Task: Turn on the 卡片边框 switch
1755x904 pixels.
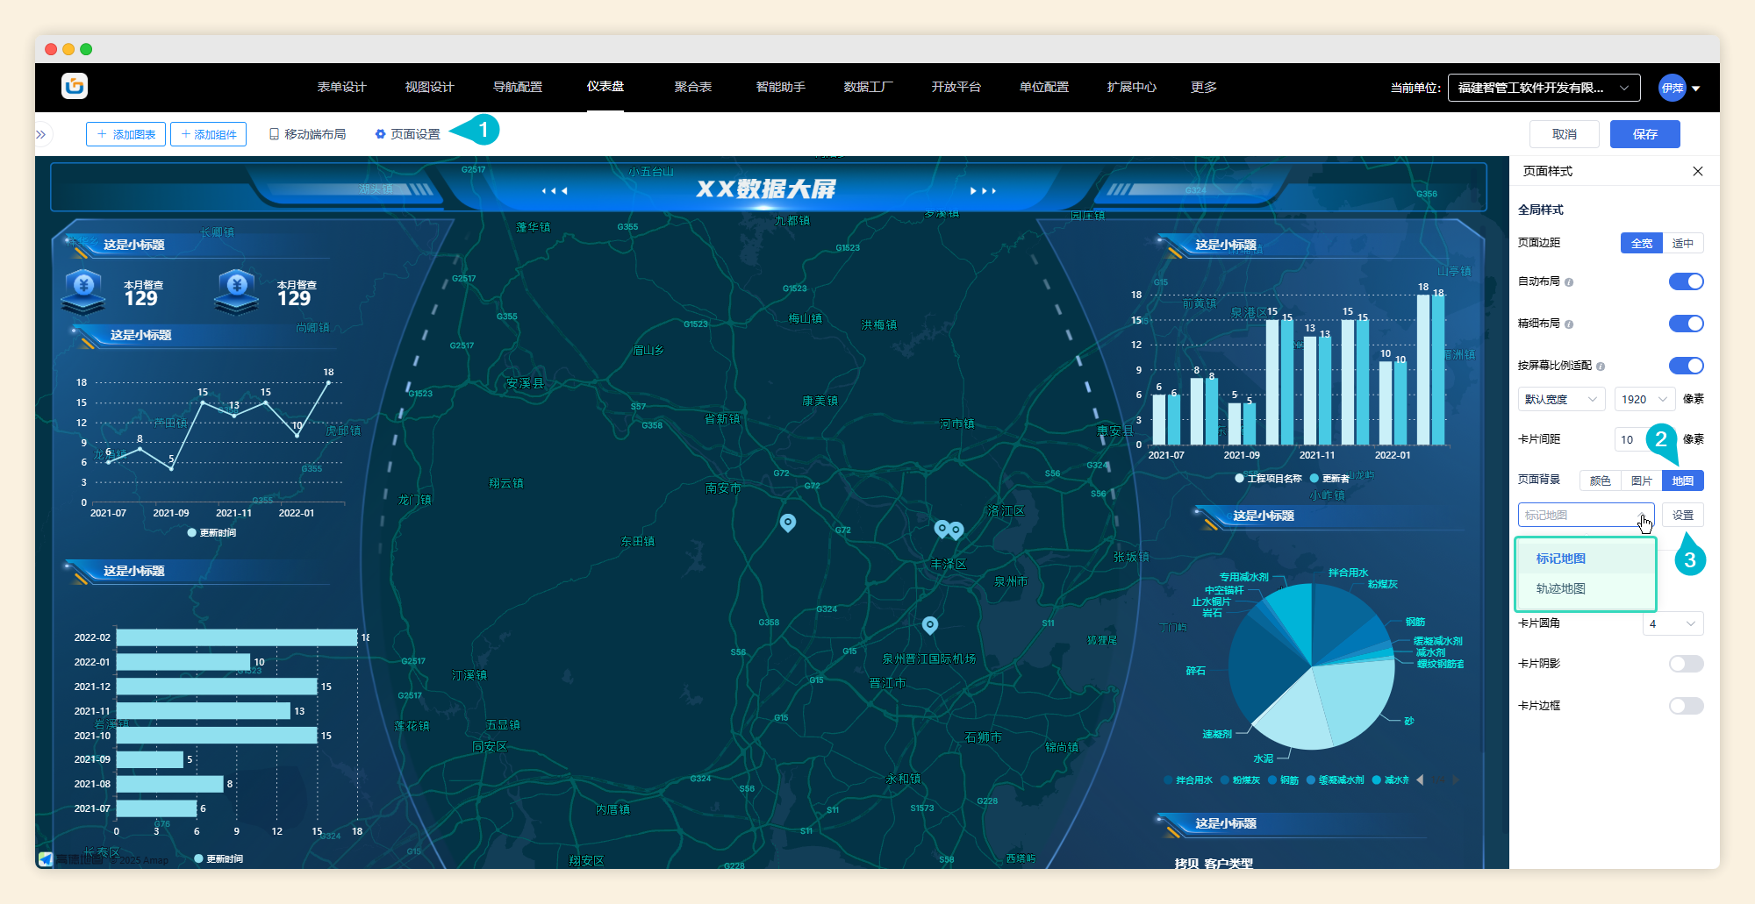Action: [x=1685, y=706]
